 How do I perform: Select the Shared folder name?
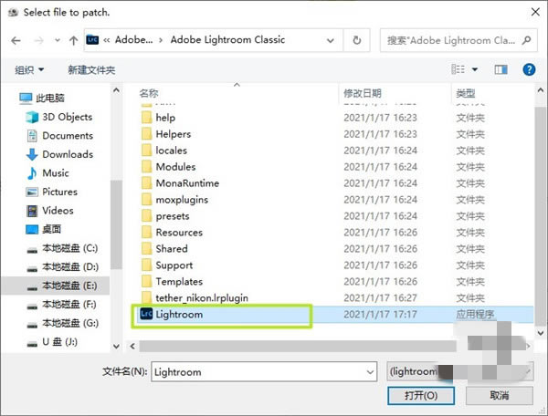[x=172, y=249]
